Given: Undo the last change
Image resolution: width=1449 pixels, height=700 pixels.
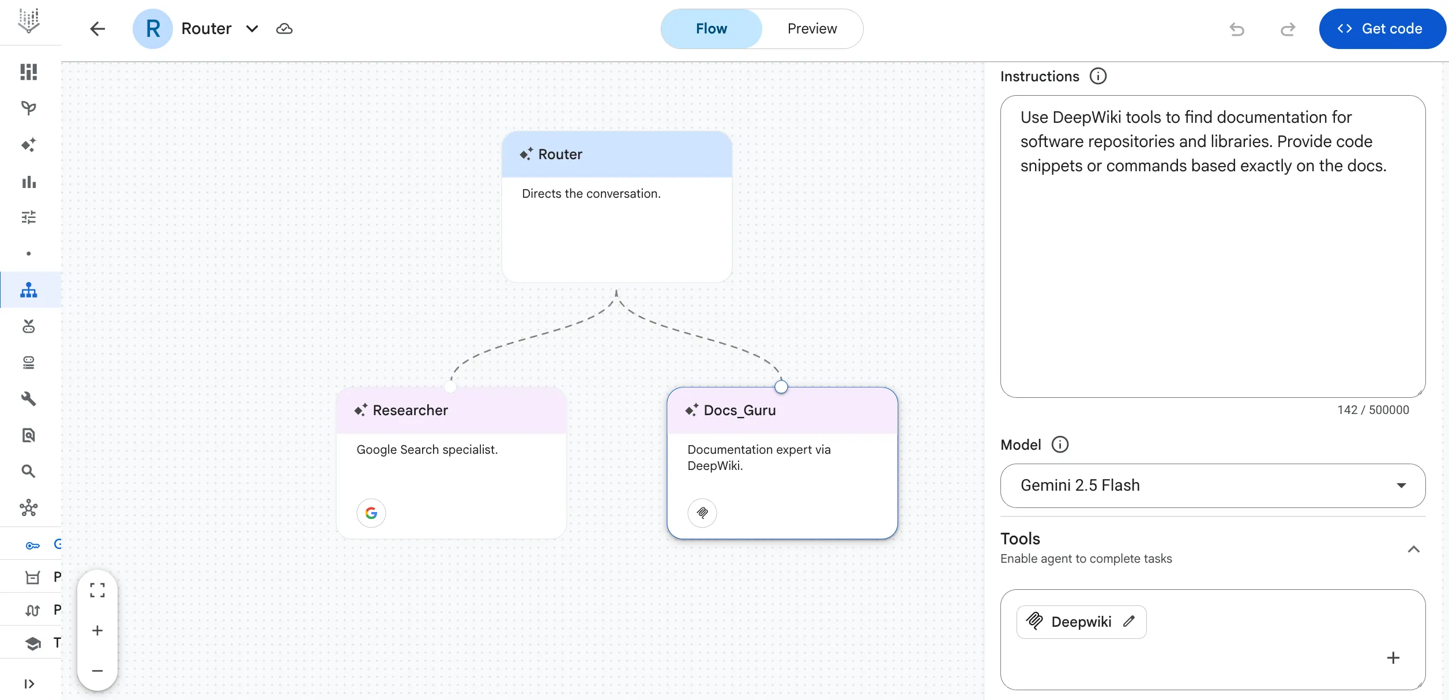Looking at the screenshot, I should coord(1237,29).
